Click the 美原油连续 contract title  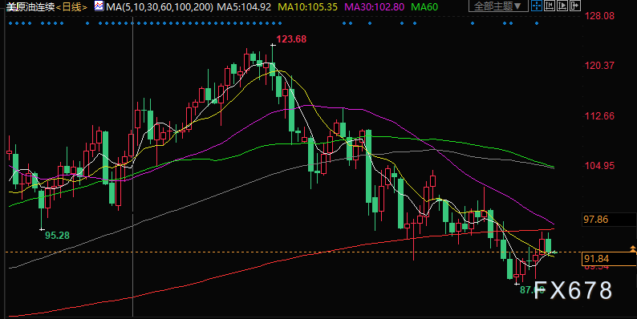tap(30, 7)
